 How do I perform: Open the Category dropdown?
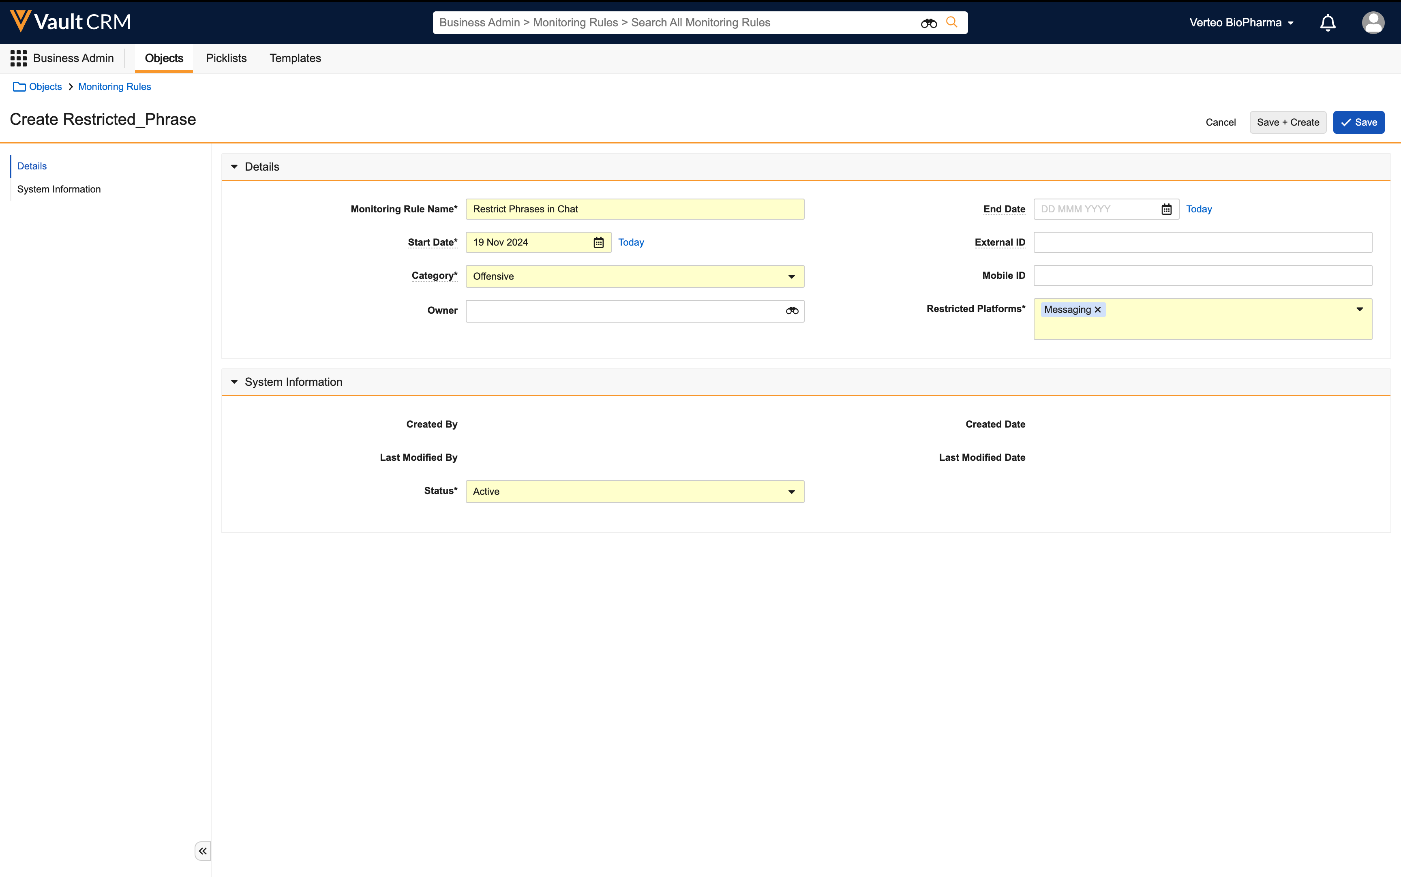pyautogui.click(x=791, y=277)
